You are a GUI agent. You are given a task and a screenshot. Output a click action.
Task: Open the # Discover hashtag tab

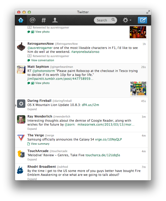(44, 20)
